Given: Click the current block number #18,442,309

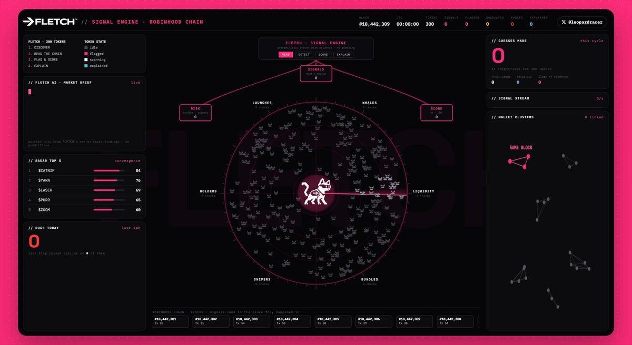Looking at the screenshot, I should click(x=374, y=24).
